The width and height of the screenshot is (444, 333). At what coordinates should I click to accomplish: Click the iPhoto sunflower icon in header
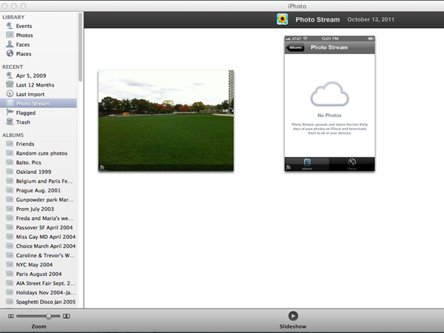pyautogui.click(x=282, y=19)
